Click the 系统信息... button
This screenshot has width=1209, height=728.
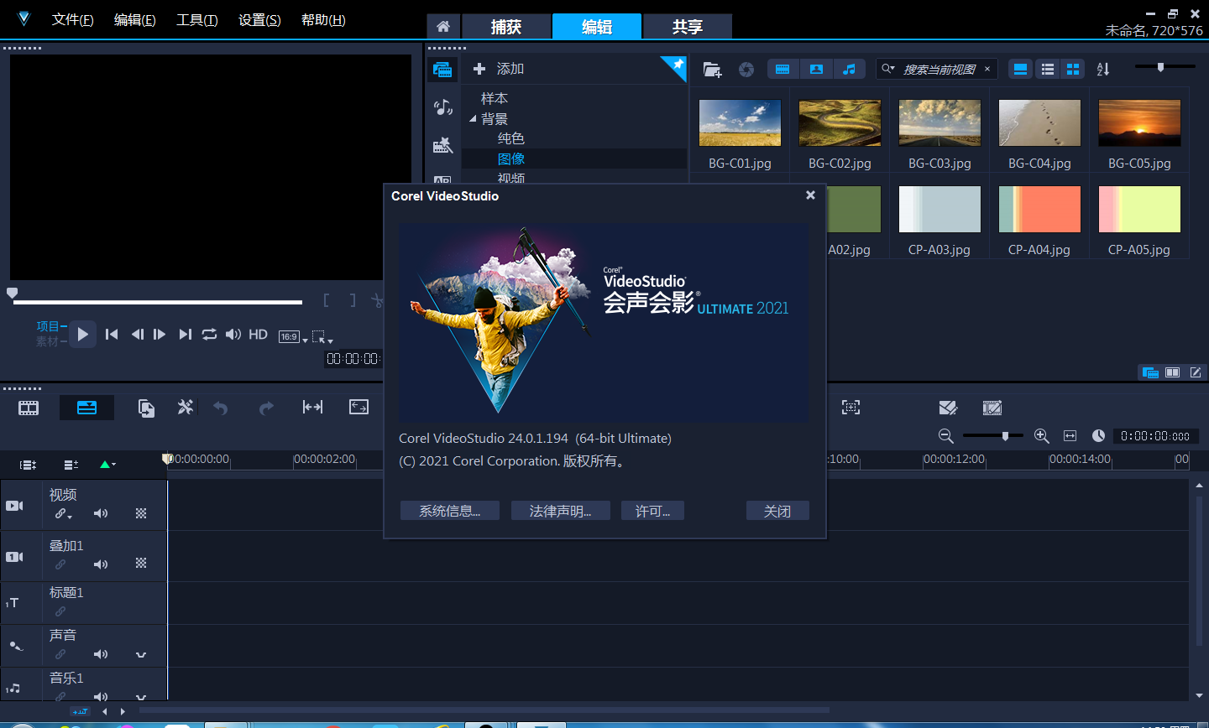450,511
